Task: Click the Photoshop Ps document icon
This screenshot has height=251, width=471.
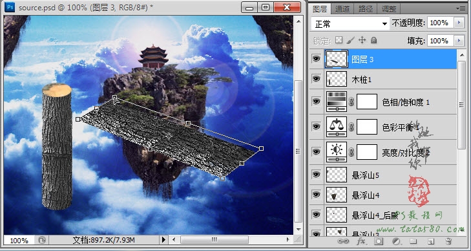Action: 10,7
